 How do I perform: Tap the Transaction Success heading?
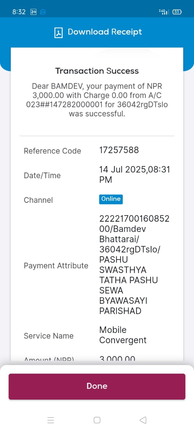(x=97, y=71)
